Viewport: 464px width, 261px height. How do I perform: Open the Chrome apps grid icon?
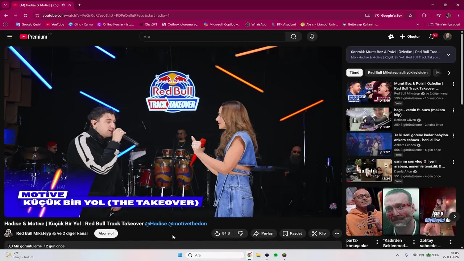point(5,25)
